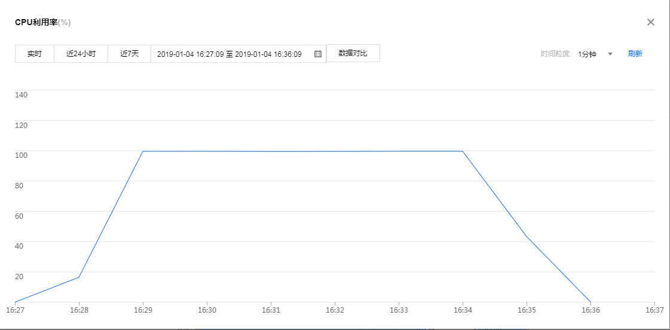The image size is (670, 330).
Task: Select the 近24小时 time range
Action: click(x=81, y=54)
